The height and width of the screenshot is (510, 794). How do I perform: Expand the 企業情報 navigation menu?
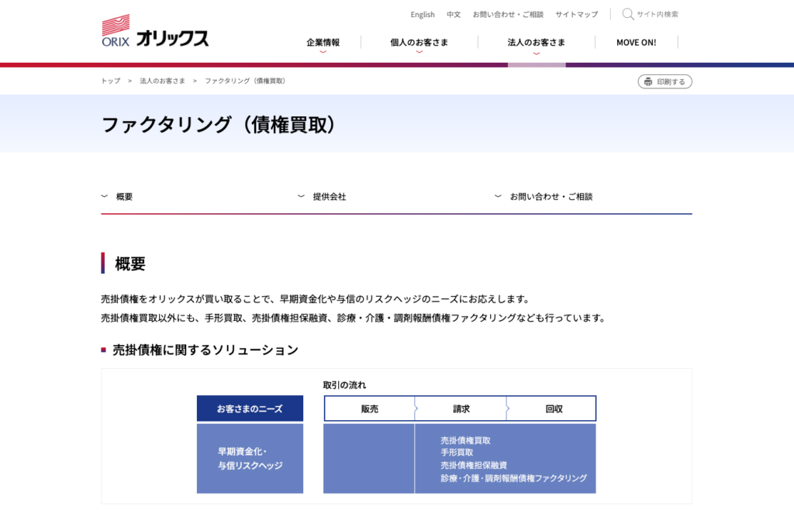[323, 43]
